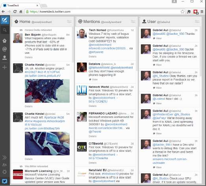The image size is (206, 186).
Task: Open the pic.twitter.com link in engine project tweet
Action: 43,76
